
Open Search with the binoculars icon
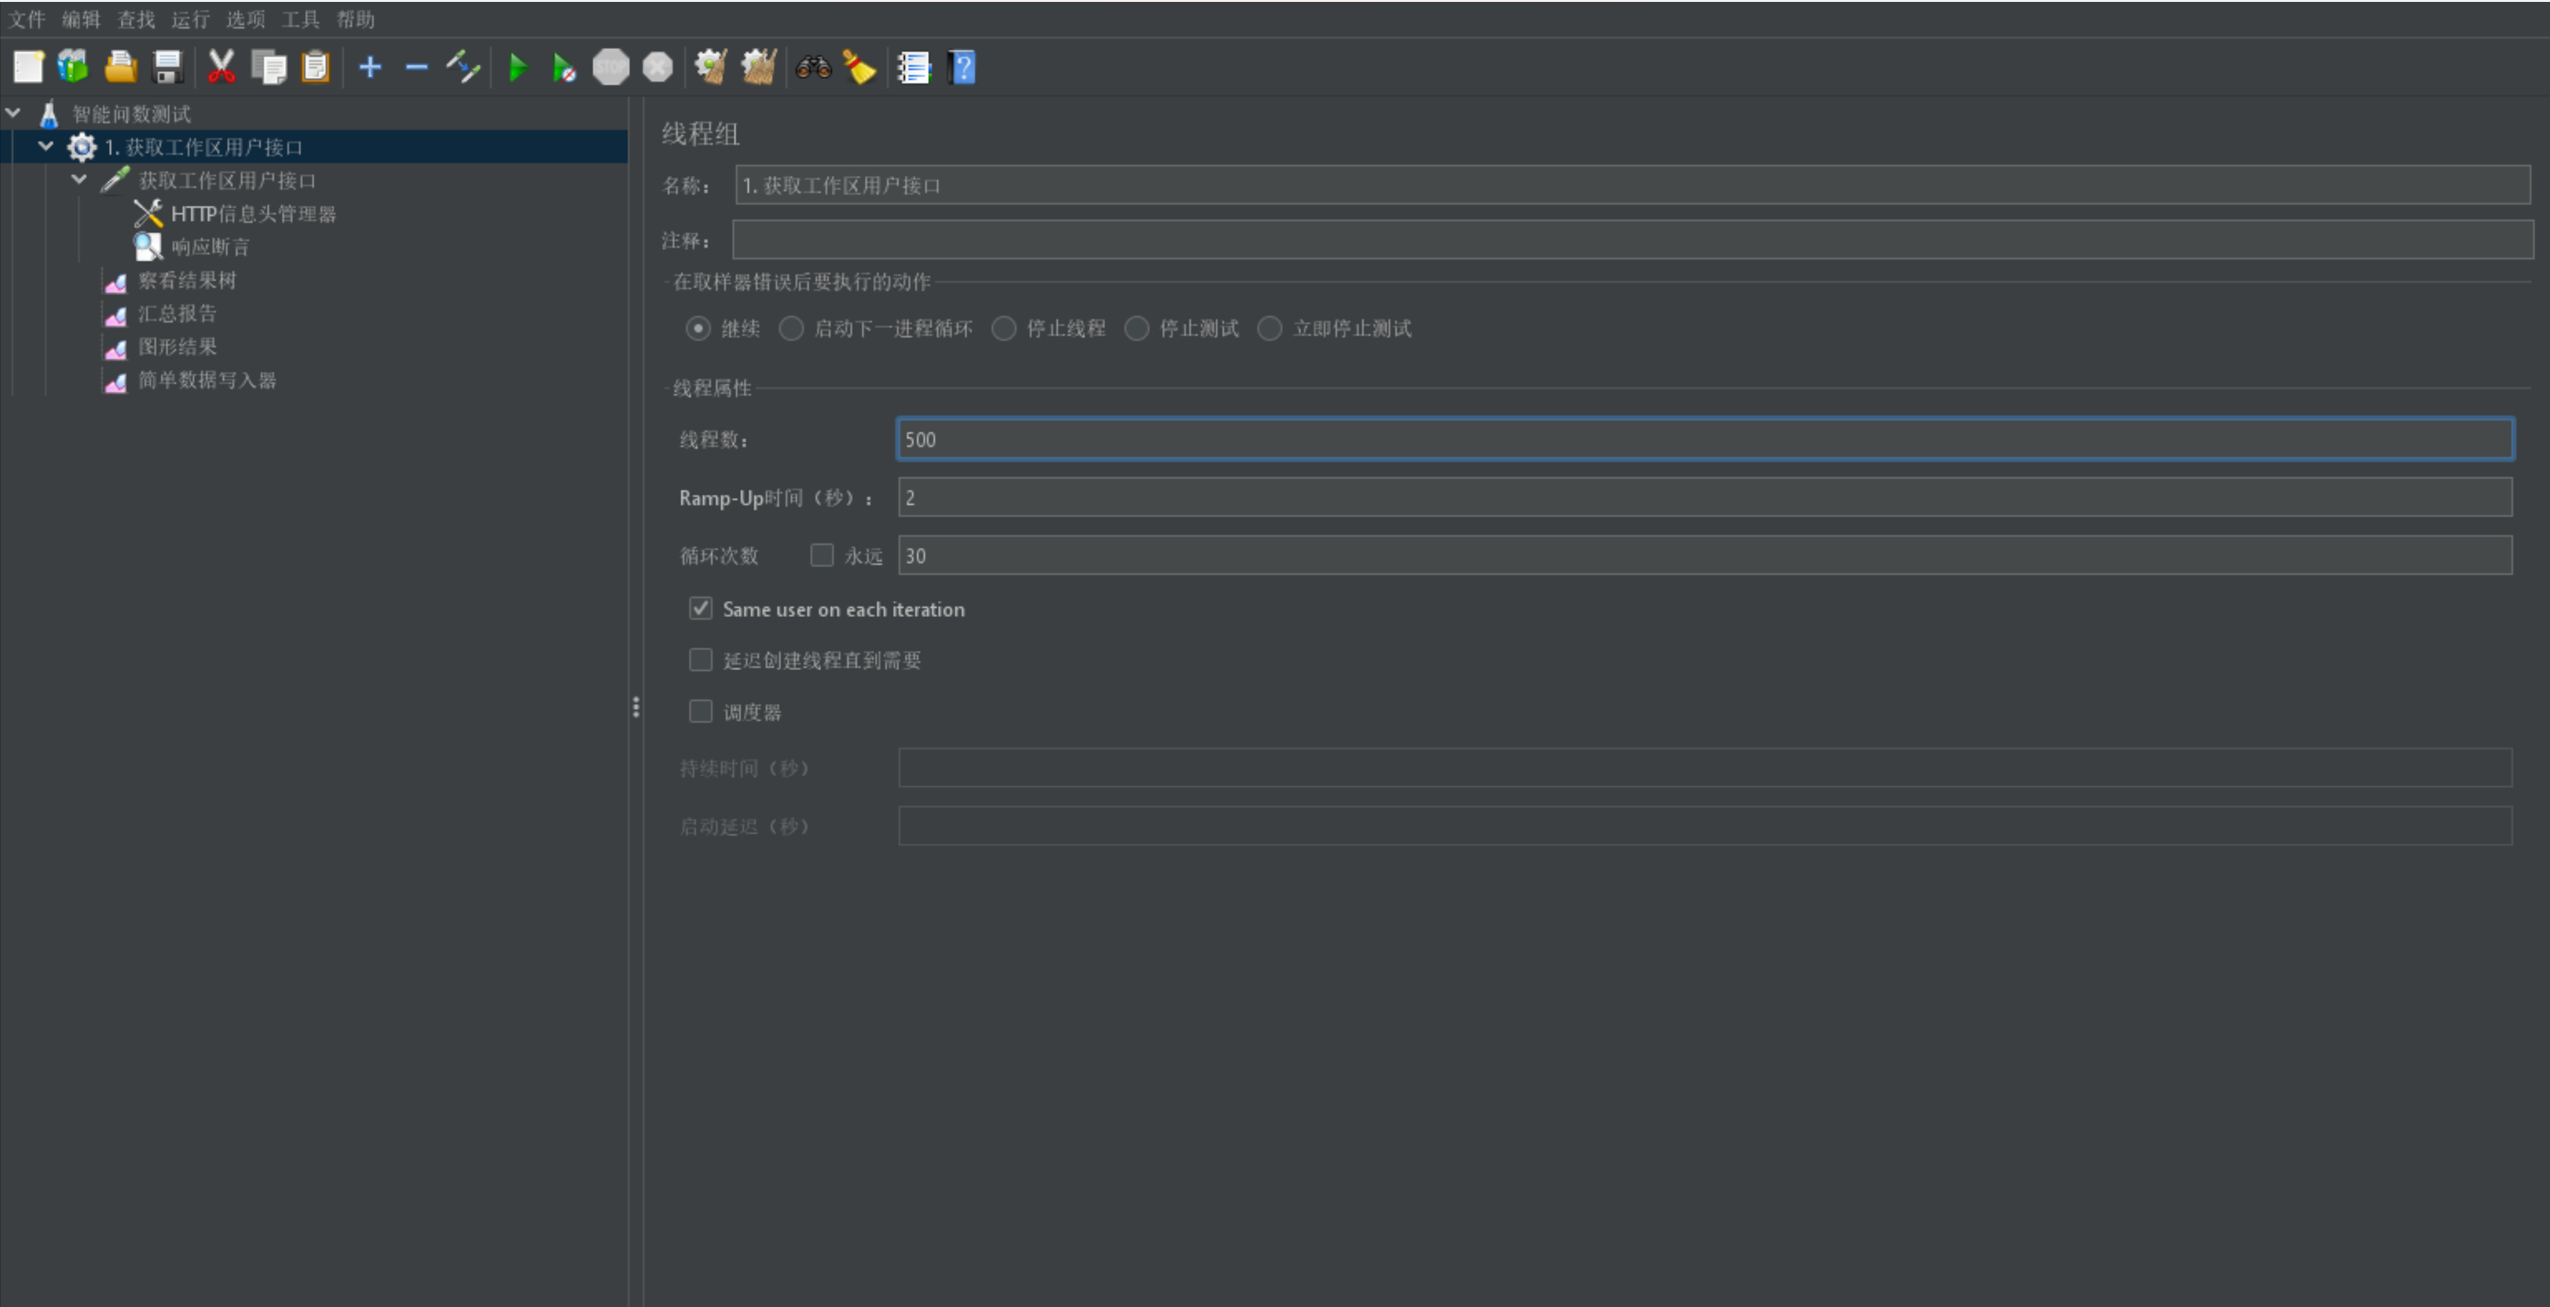tap(813, 67)
